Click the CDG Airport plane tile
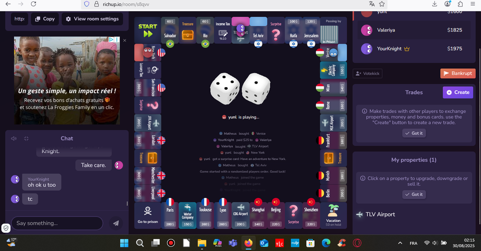Image resolution: width=481 pixels, height=251 pixels. coord(240,215)
